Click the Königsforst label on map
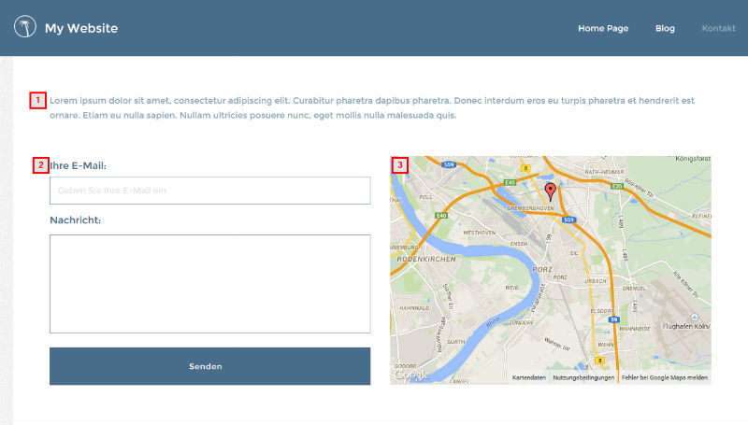Screen dimensions: 748x425 (693, 159)
